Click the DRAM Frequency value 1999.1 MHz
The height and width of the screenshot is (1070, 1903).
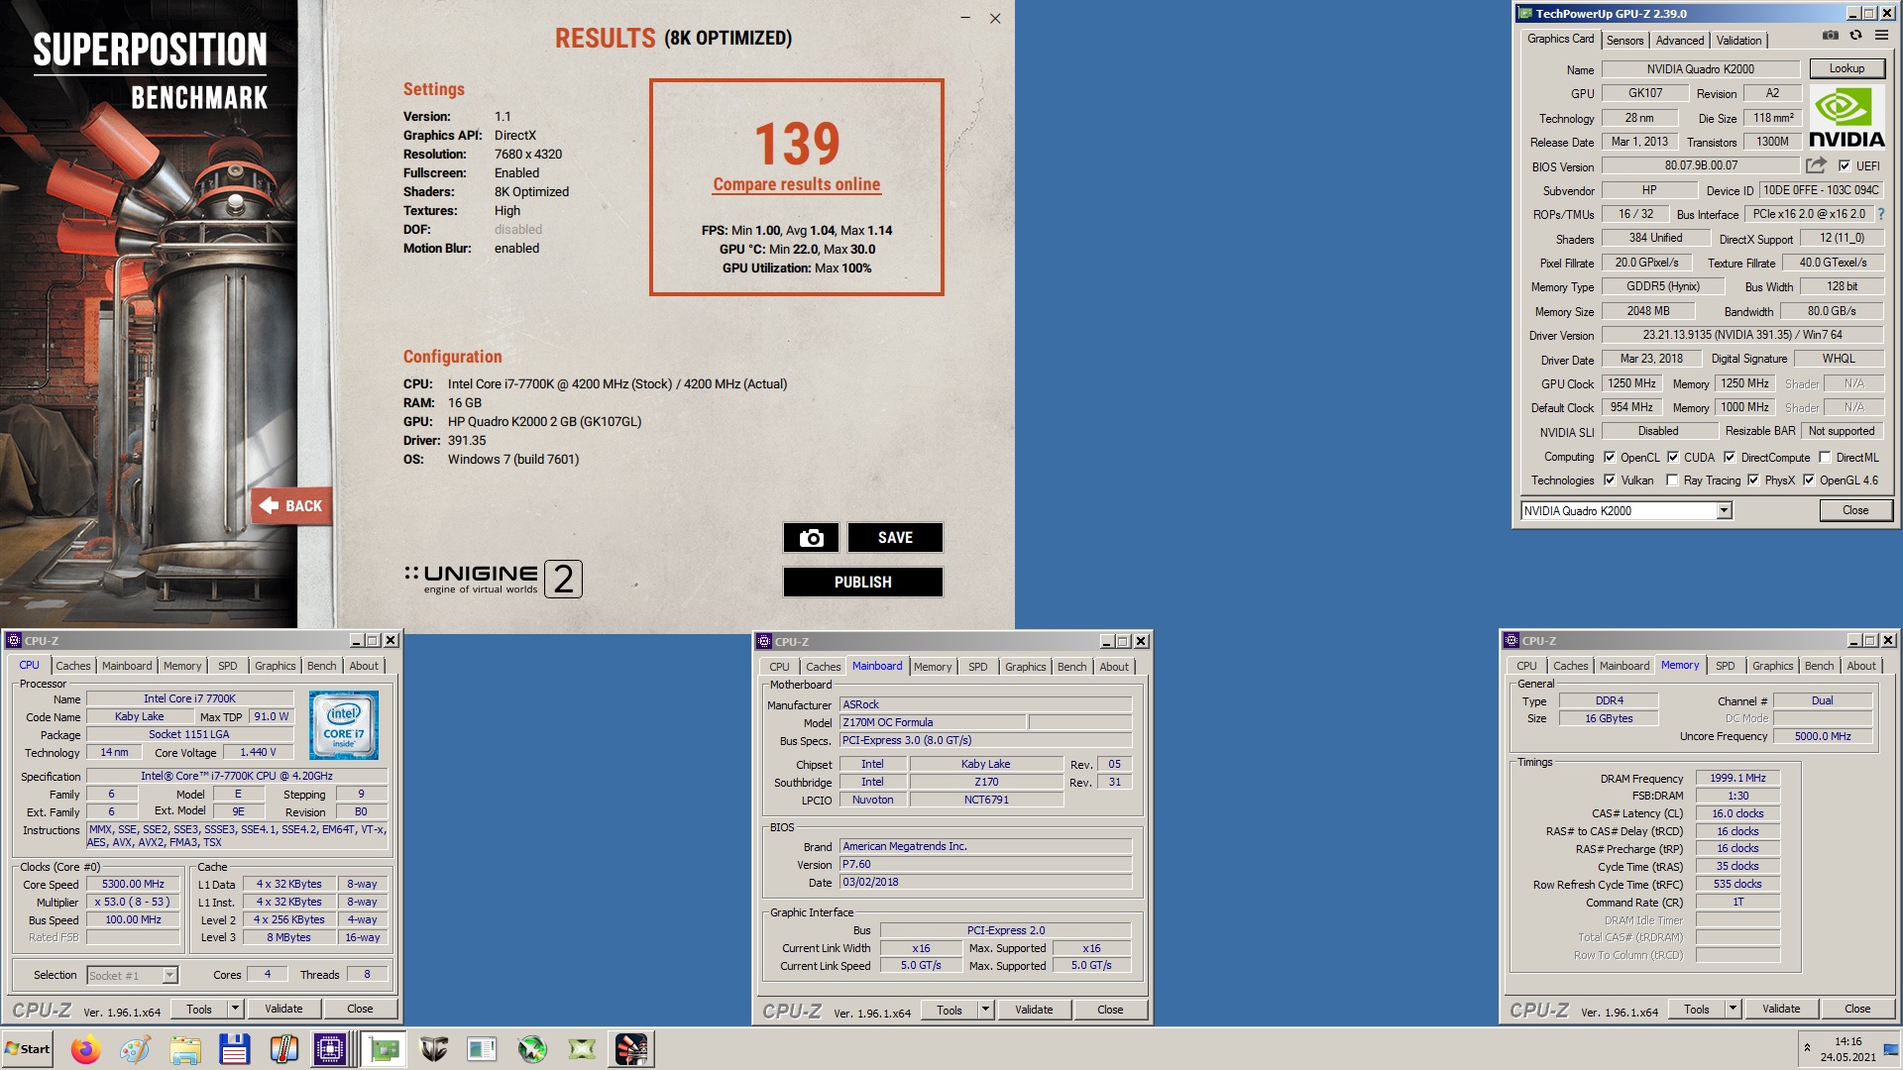[x=1737, y=778]
